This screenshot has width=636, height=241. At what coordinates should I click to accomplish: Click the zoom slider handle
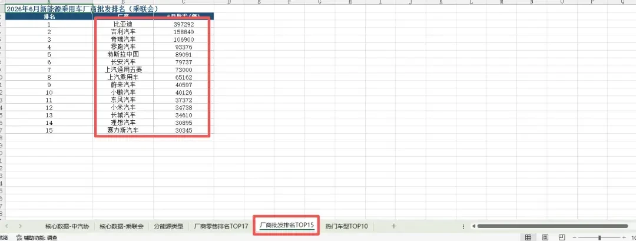tap(599, 237)
